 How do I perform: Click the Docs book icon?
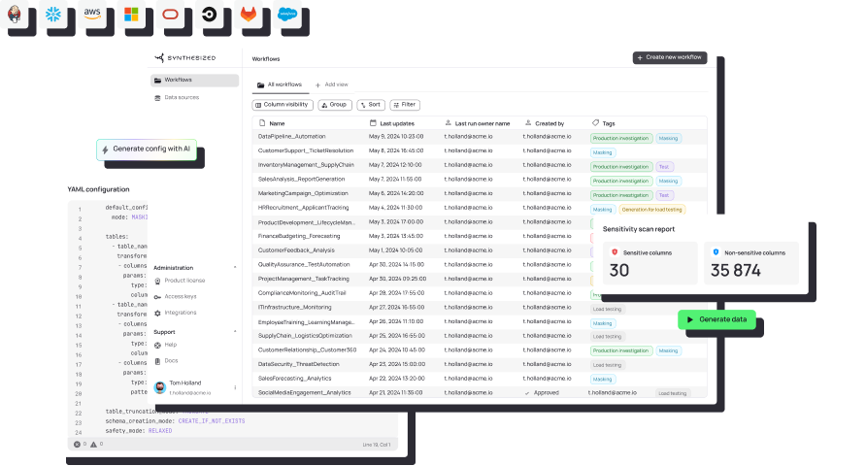tap(157, 361)
